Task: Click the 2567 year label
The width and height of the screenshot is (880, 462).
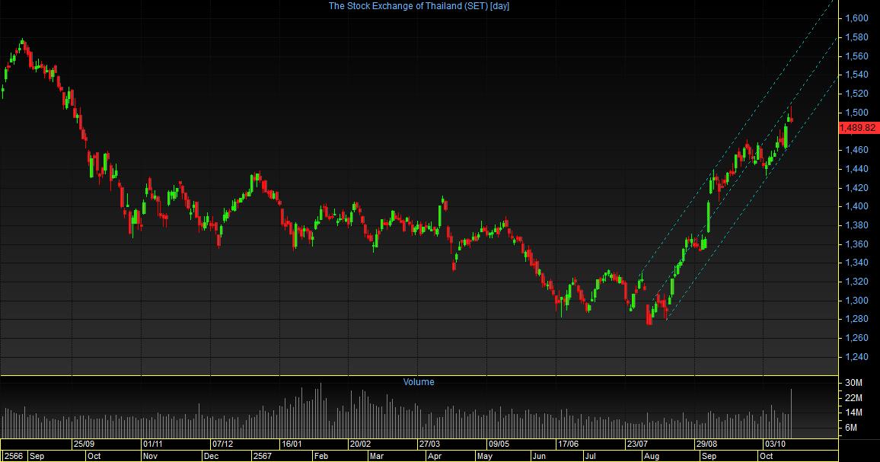Action: pos(263,456)
